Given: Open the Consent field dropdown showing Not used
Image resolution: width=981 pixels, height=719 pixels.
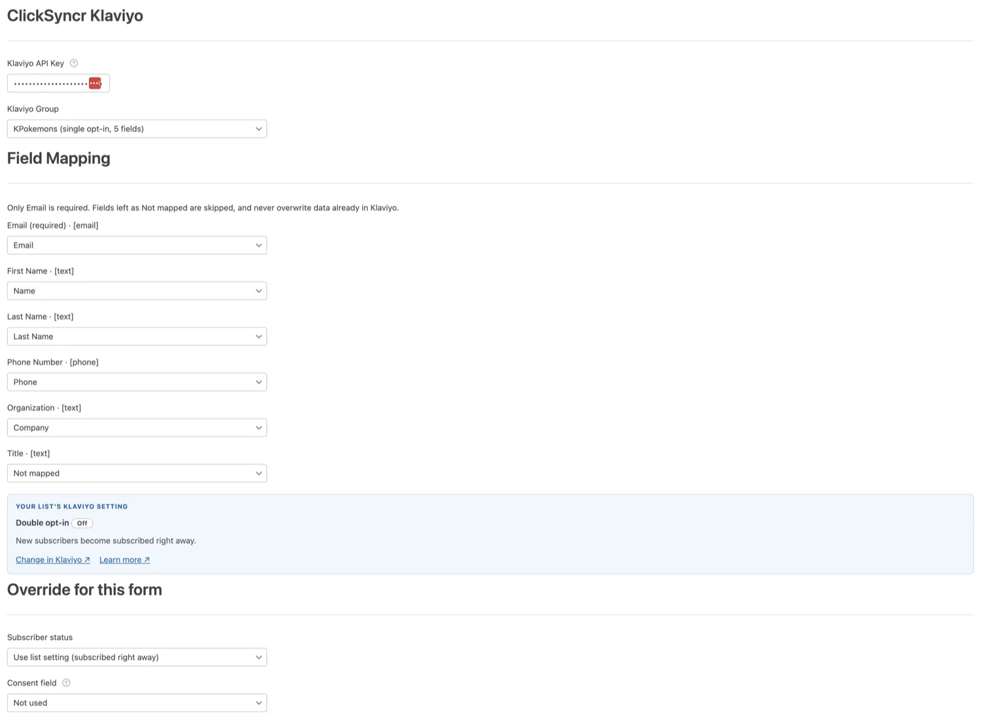Looking at the screenshot, I should (x=137, y=703).
